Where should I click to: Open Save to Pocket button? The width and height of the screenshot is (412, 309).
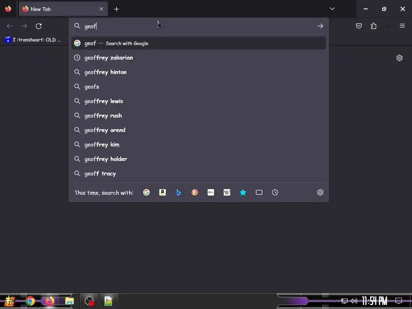pos(358,26)
